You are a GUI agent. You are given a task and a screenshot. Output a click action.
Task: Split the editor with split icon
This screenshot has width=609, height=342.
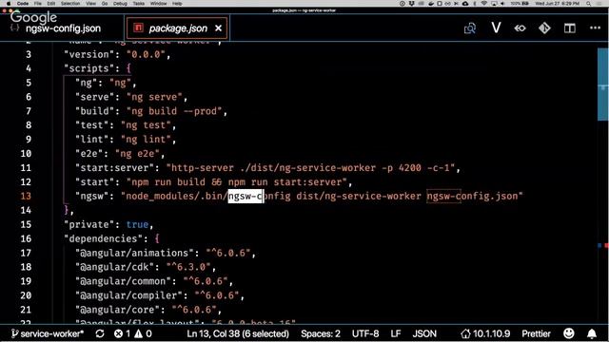570,28
